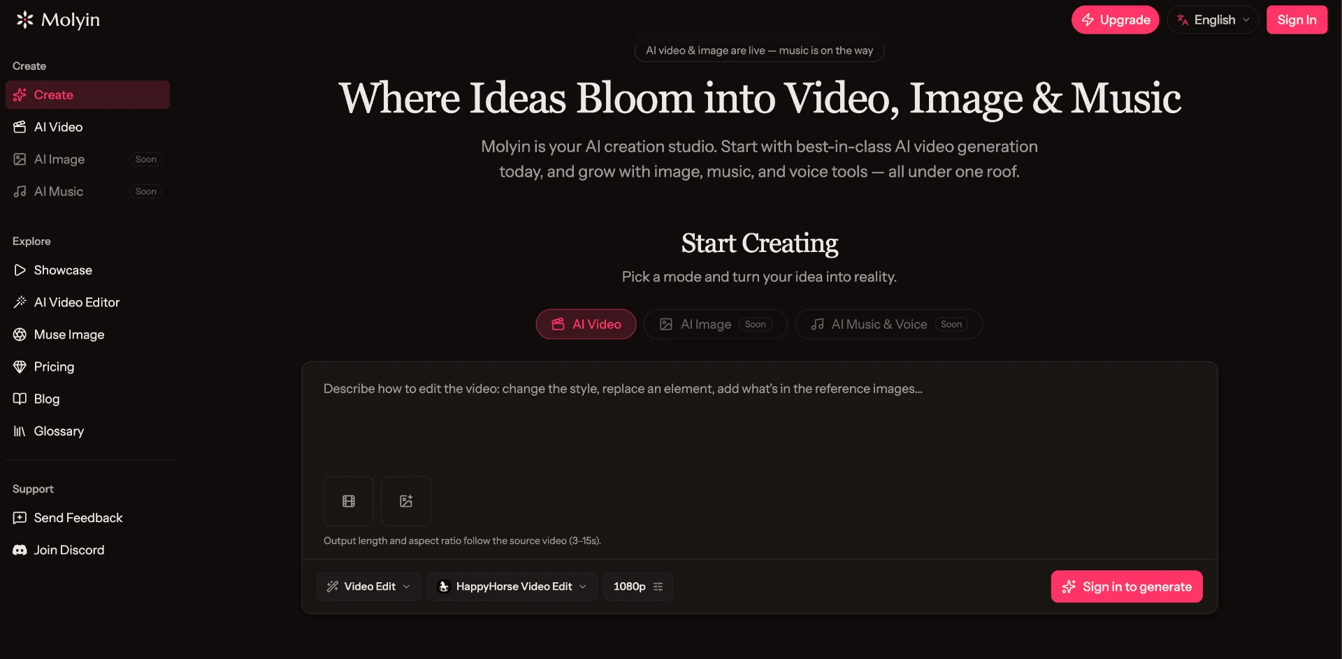Click the sparkle icon on generate button

(1069, 586)
